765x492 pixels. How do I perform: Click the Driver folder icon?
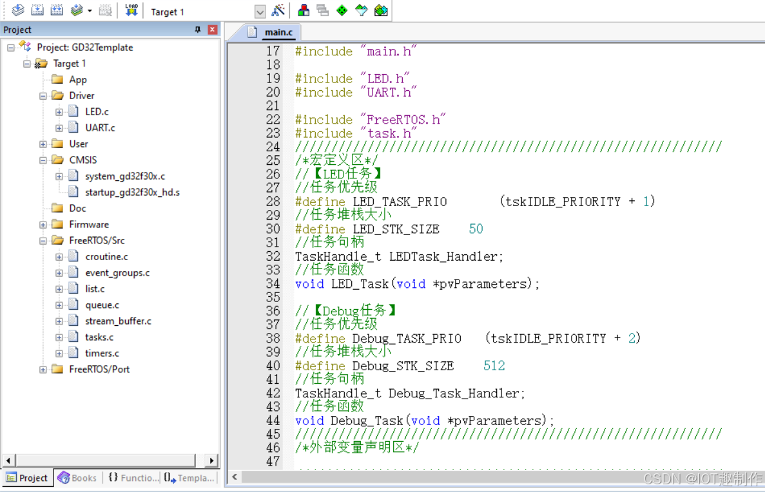click(x=57, y=95)
